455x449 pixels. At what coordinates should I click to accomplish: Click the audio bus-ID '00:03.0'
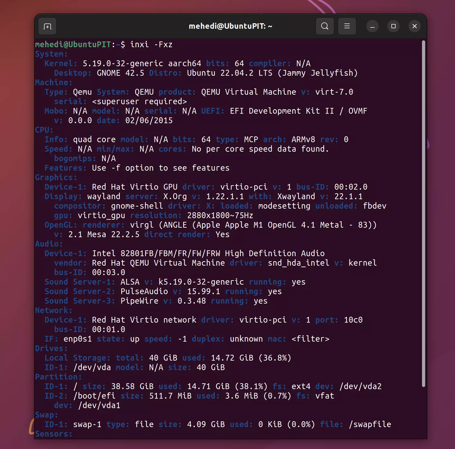click(108, 272)
